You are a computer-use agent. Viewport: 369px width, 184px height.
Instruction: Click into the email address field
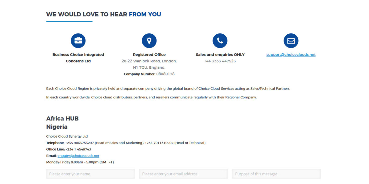pyautogui.click(x=183, y=174)
